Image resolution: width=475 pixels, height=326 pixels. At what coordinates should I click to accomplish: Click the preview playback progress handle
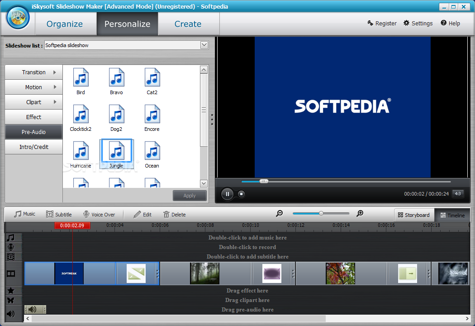click(x=264, y=181)
